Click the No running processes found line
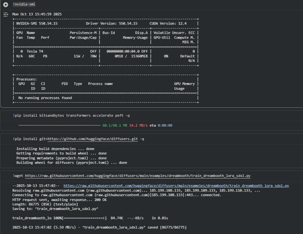This screenshot has height=234, width=303. [45, 98]
